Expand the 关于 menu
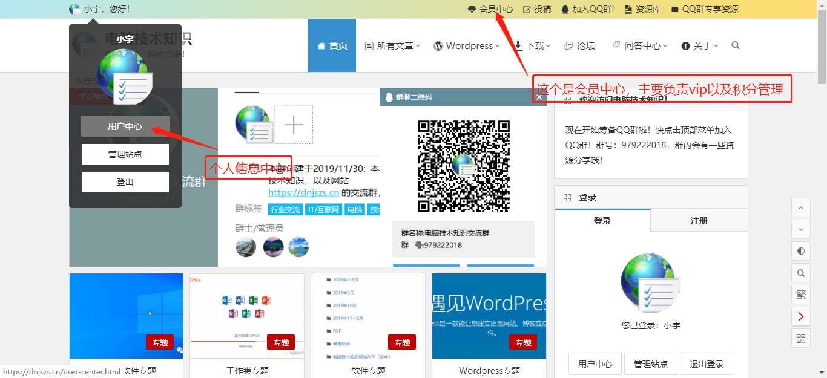The width and height of the screenshot is (827, 378). (x=700, y=45)
